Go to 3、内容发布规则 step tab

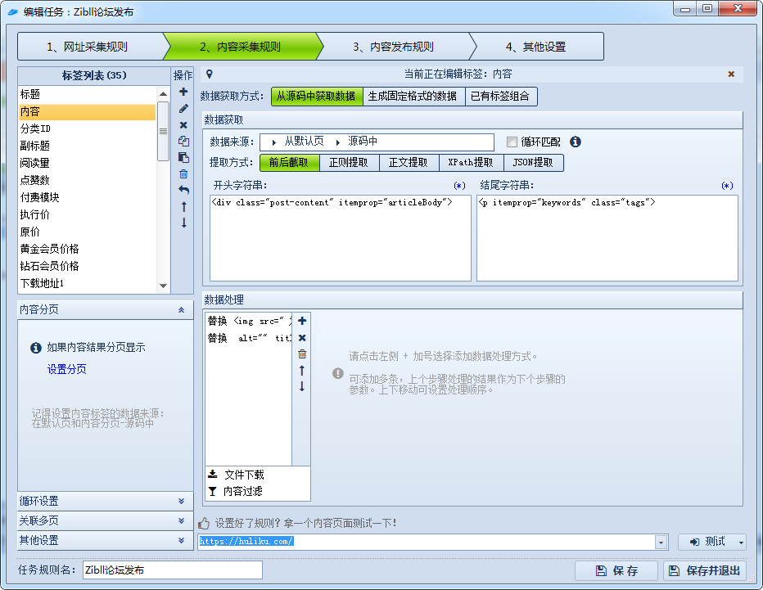pyautogui.click(x=393, y=47)
